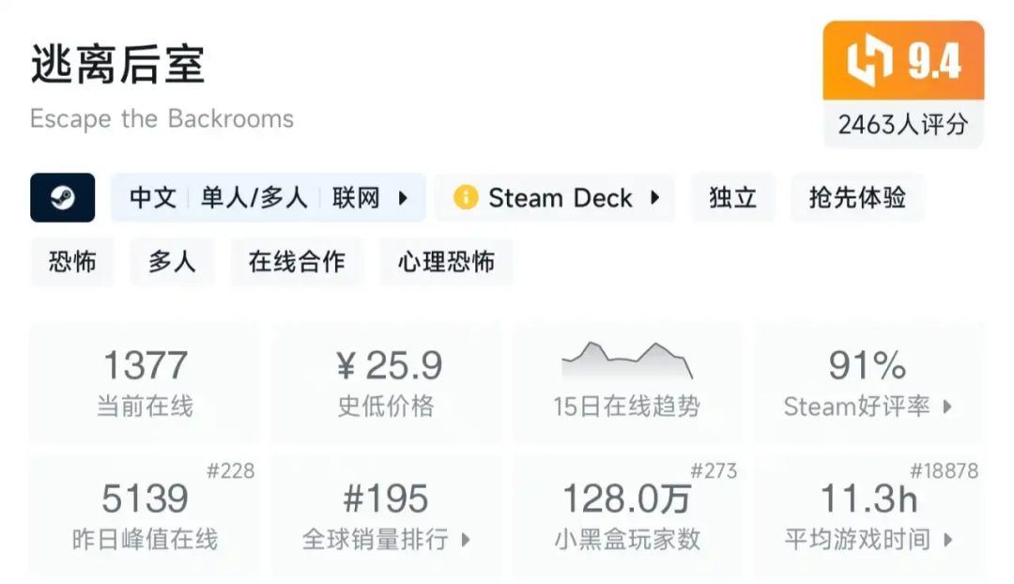Select the 独立 tag
The height and width of the screenshot is (584, 1014).
pos(733,198)
